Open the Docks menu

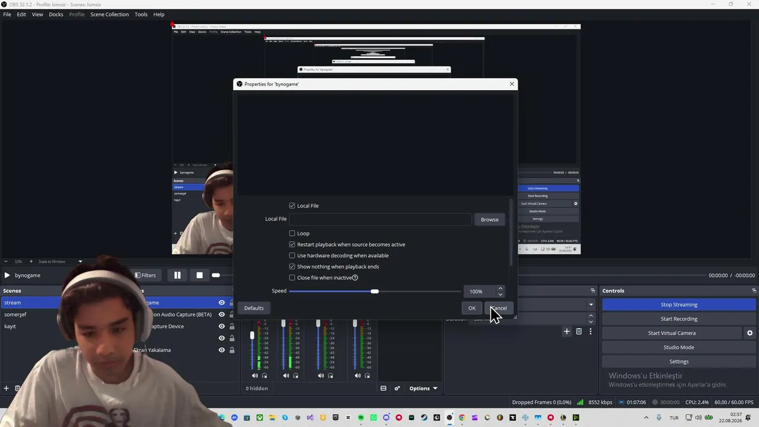pyautogui.click(x=56, y=14)
